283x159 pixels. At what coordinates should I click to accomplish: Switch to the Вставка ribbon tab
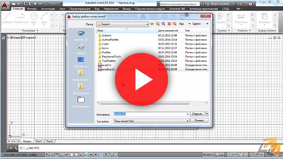(32, 9)
